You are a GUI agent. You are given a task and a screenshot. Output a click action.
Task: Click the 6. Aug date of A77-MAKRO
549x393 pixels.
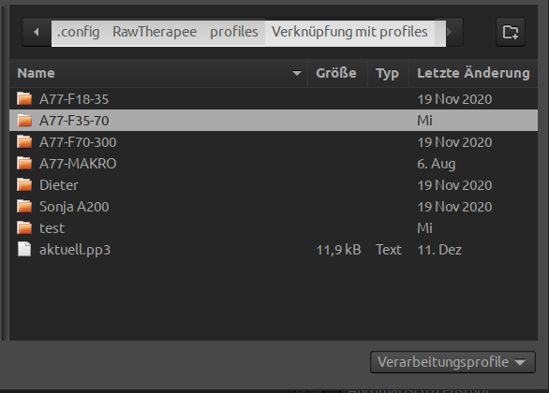click(437, 164)
